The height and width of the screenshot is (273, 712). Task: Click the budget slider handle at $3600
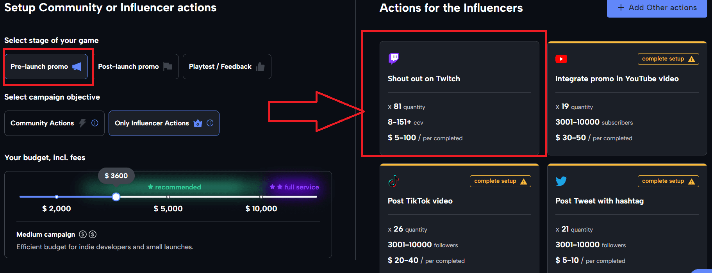[116, 197]
